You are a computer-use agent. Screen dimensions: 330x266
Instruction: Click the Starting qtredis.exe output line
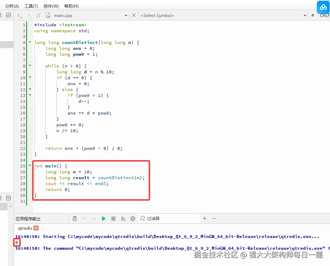coord(167,237)
